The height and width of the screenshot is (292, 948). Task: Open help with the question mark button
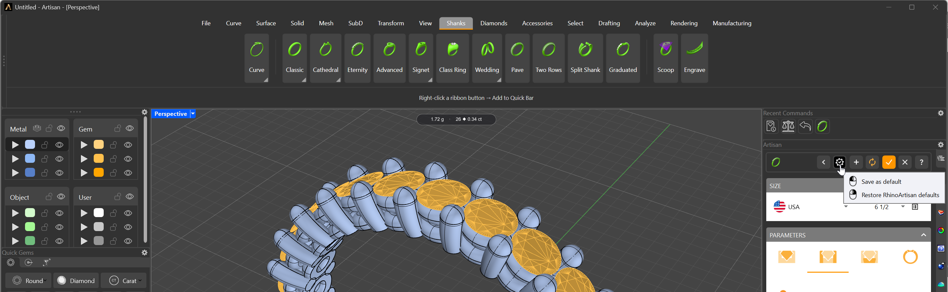922,162
